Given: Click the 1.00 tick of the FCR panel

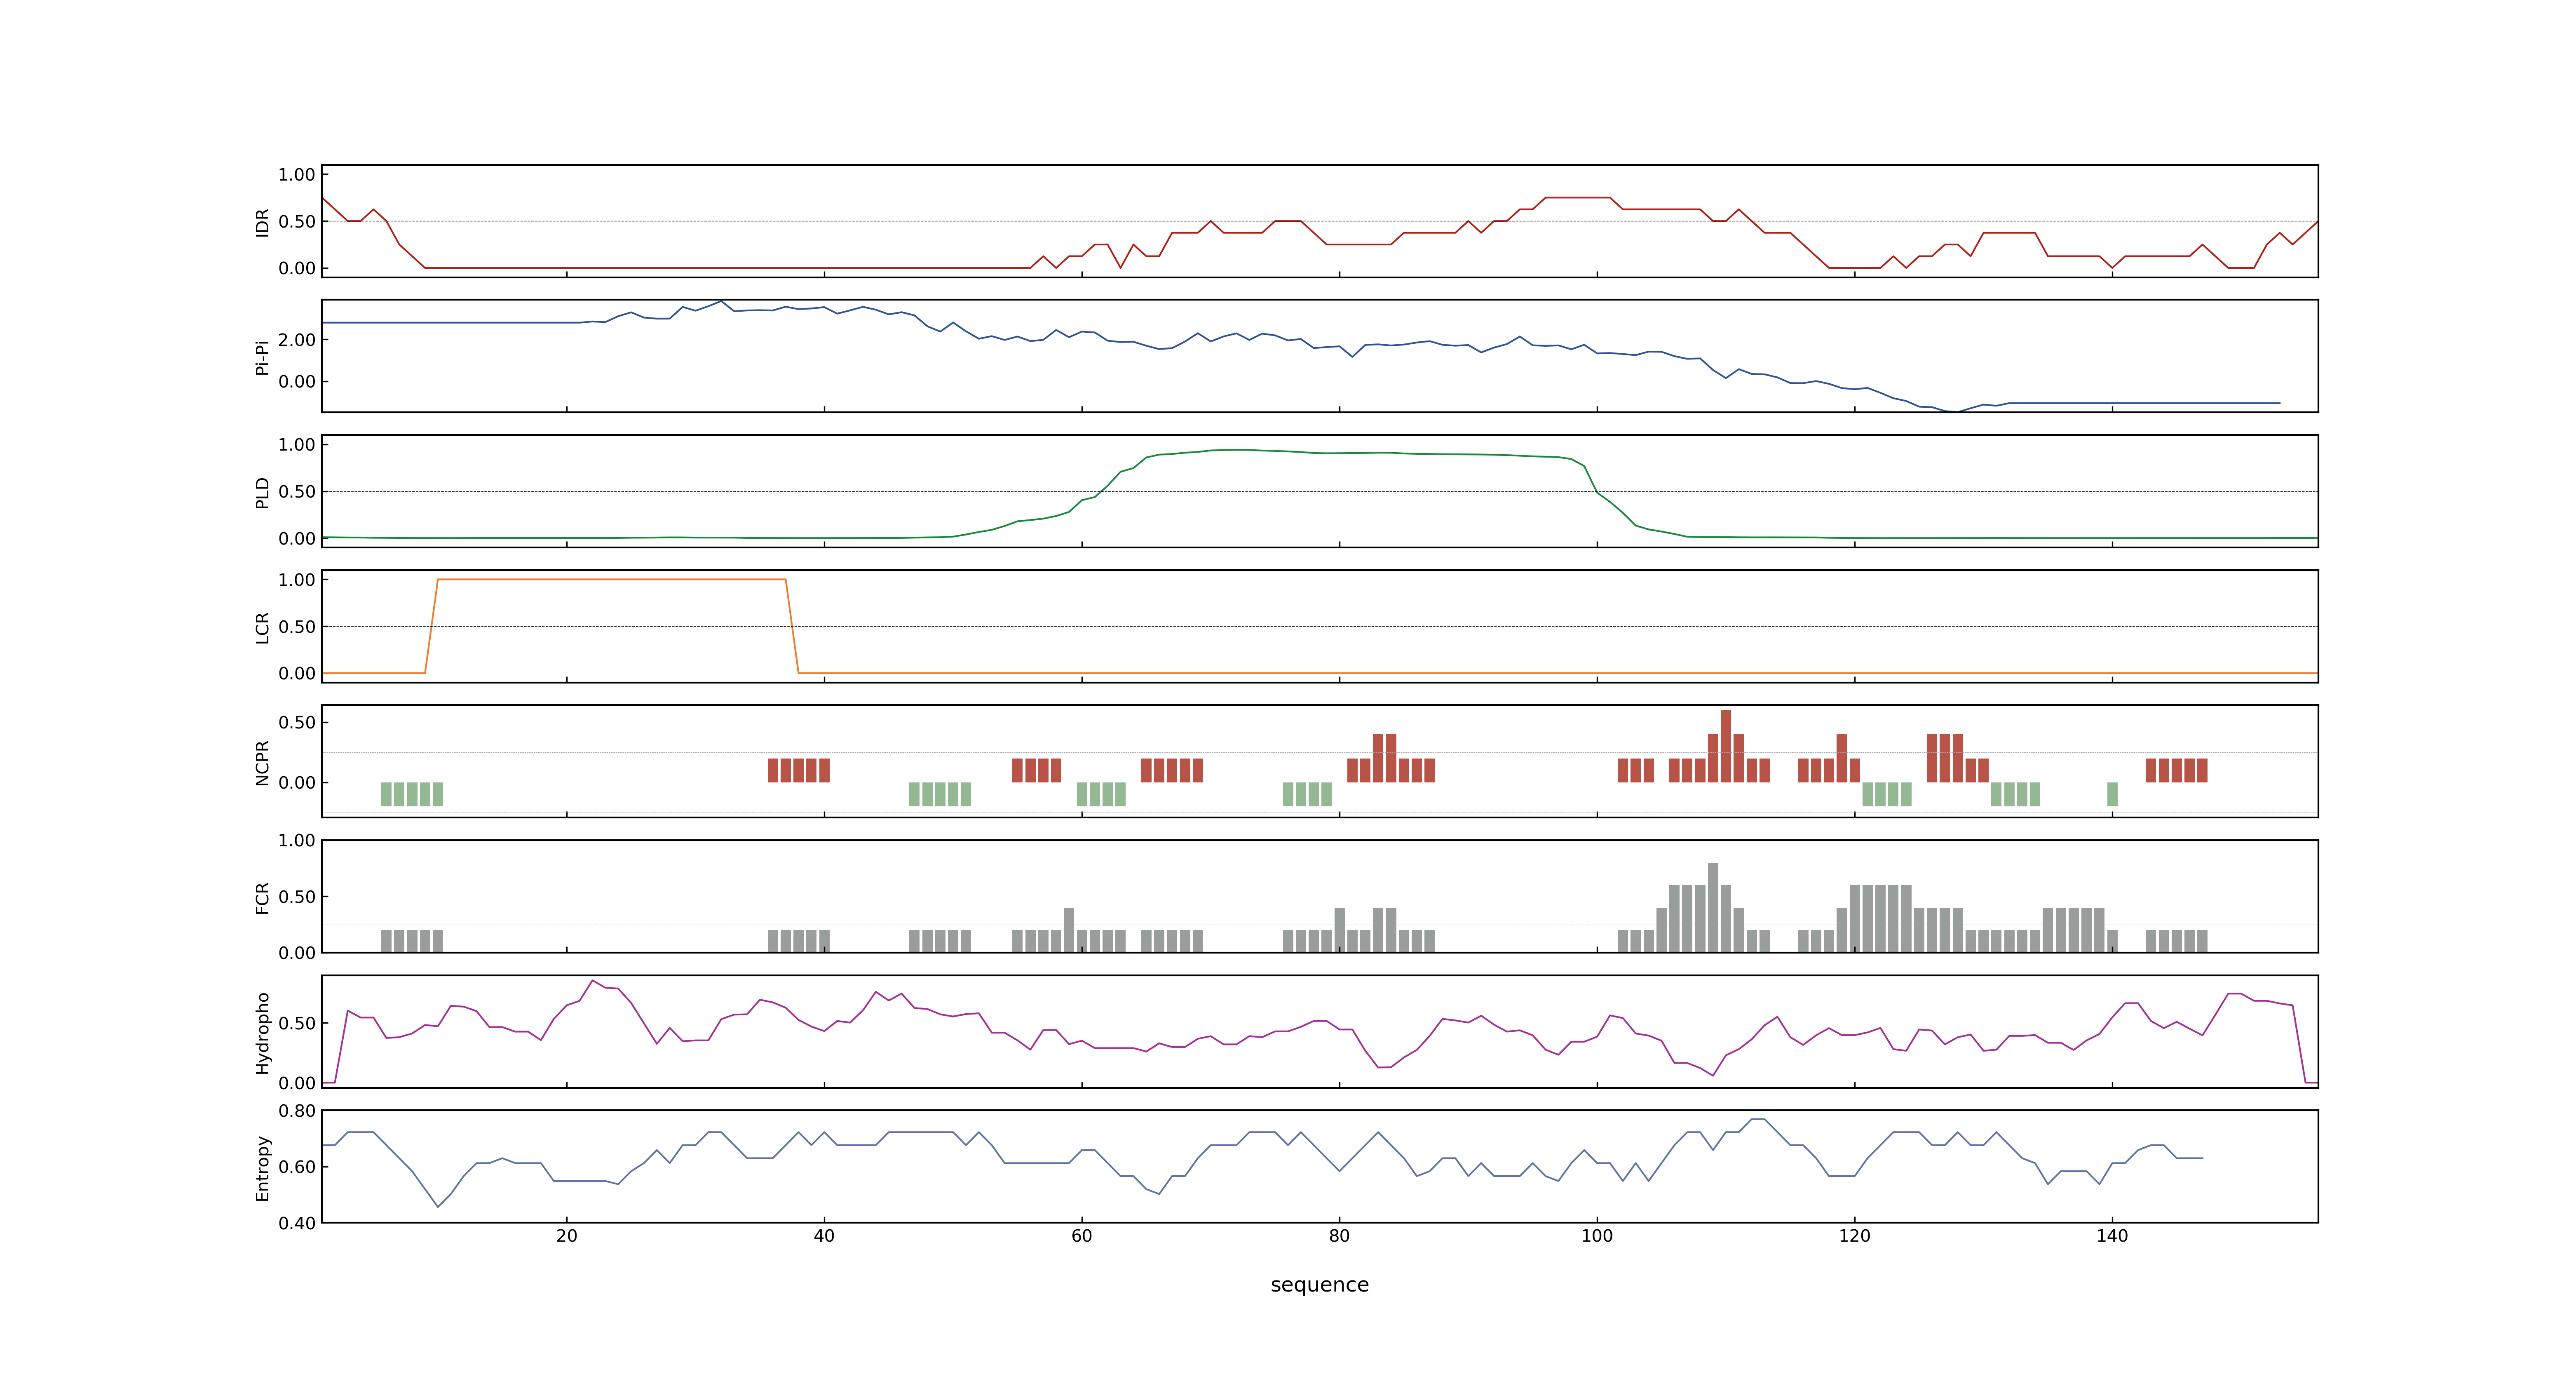Looking at the screenshot, I should point(297,841).
